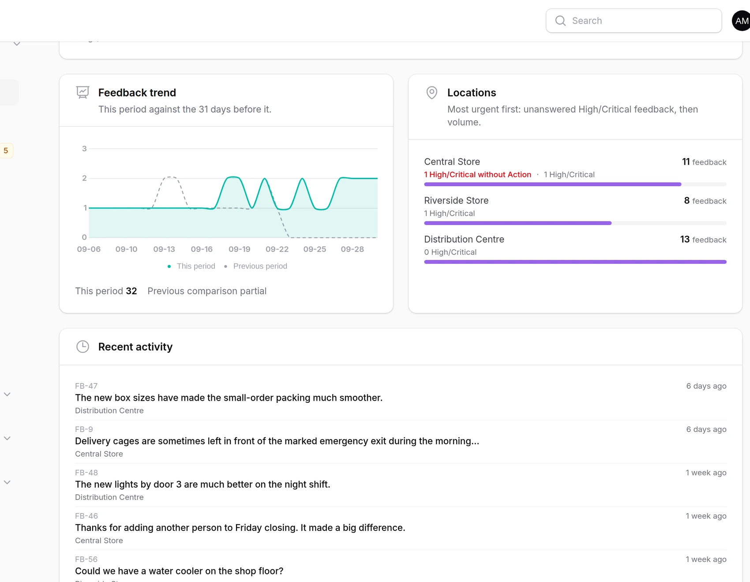Viewport: 750px width, 582px height.
Task: Click '8 feedback' count for Riverside Store
Action: (x=705, y=201)
